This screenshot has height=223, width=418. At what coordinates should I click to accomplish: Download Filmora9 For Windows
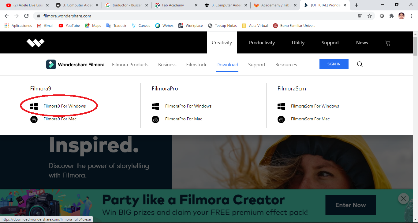[x=65, y=106]
